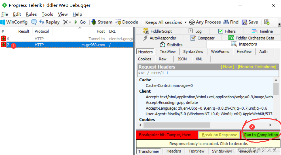Switch to the Log tab
This screenshot has width=281, height=155.
pyautogui.click(x=195, y=31)
